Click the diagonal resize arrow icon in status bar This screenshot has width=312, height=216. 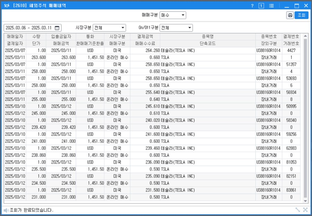tap(298, 210)
